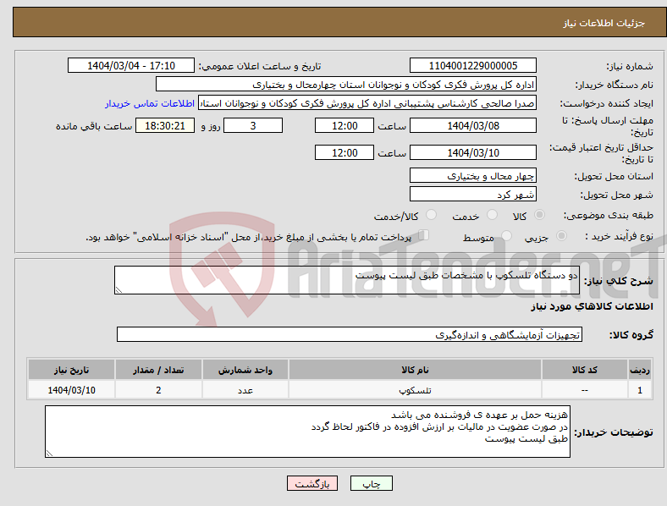Click the need number field 1104001229000005
Viewport: 667px width, 506px height.
pyautogui.click(x=472, y=66)
